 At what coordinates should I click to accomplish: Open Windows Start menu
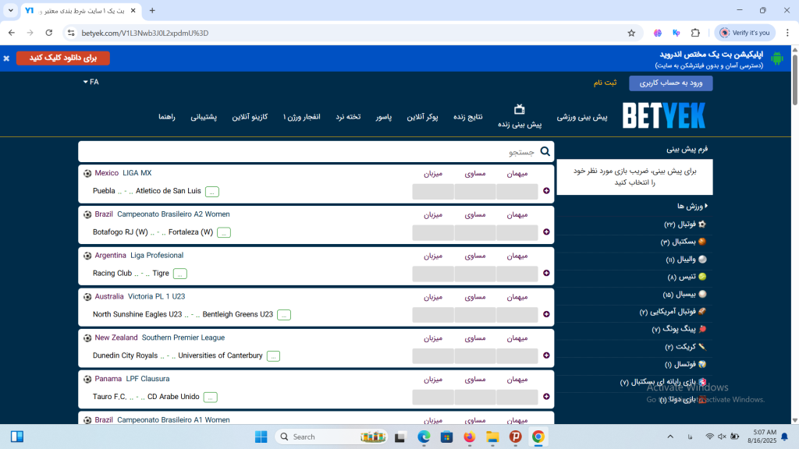261,437
